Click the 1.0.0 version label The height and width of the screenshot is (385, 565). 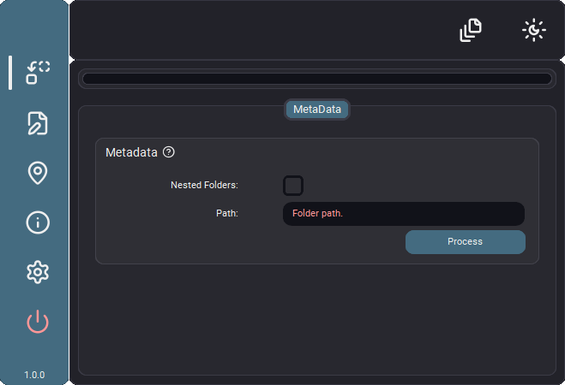[x=34, y=375]
